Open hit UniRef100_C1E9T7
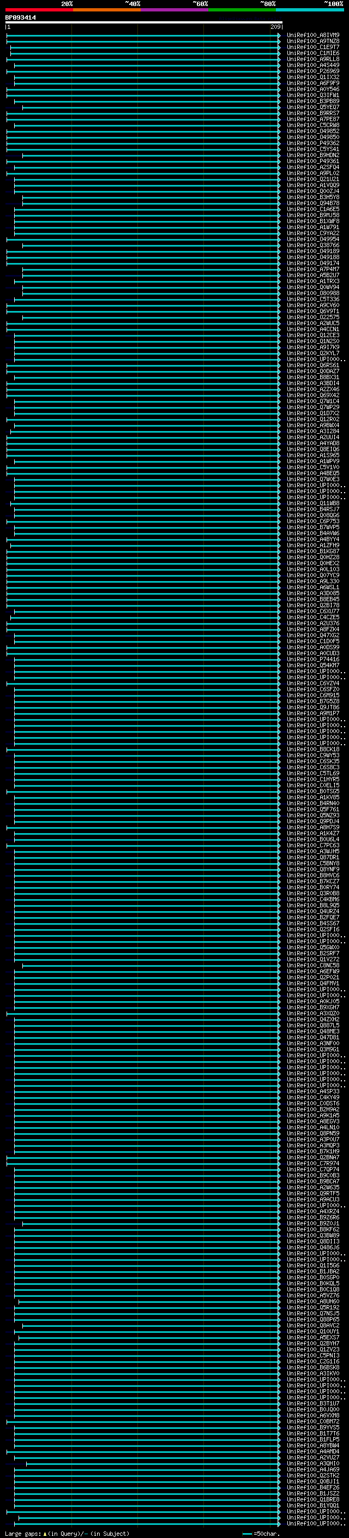The width and height of the screenshot is (349, 1538). pos(313,47)
